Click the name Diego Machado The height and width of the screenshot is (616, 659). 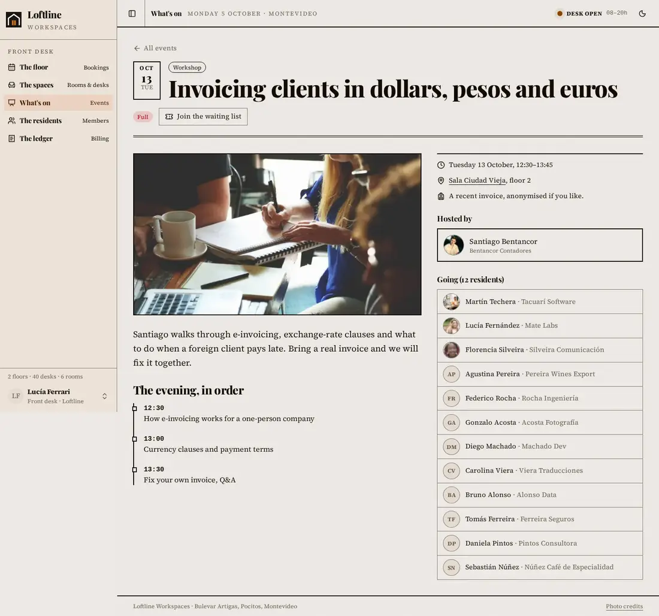coord(491,446)
